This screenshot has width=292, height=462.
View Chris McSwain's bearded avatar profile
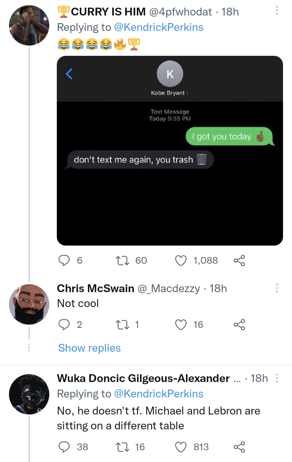click(x=29, y=304)
